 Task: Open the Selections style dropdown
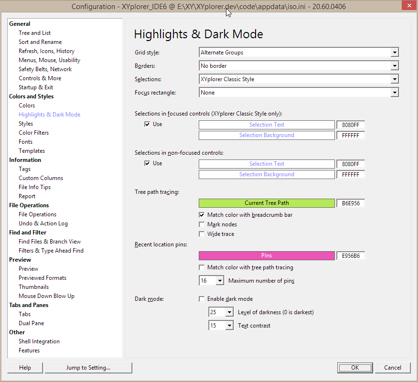pyautogui.click(x=394, y=79)
